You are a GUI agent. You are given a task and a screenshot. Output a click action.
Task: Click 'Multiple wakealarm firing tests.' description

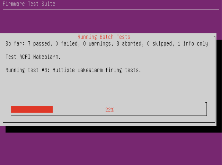tap(97, 70)
